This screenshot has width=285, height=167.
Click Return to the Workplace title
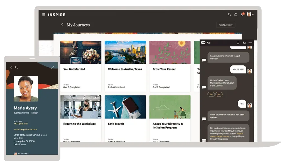coord(79,124)
